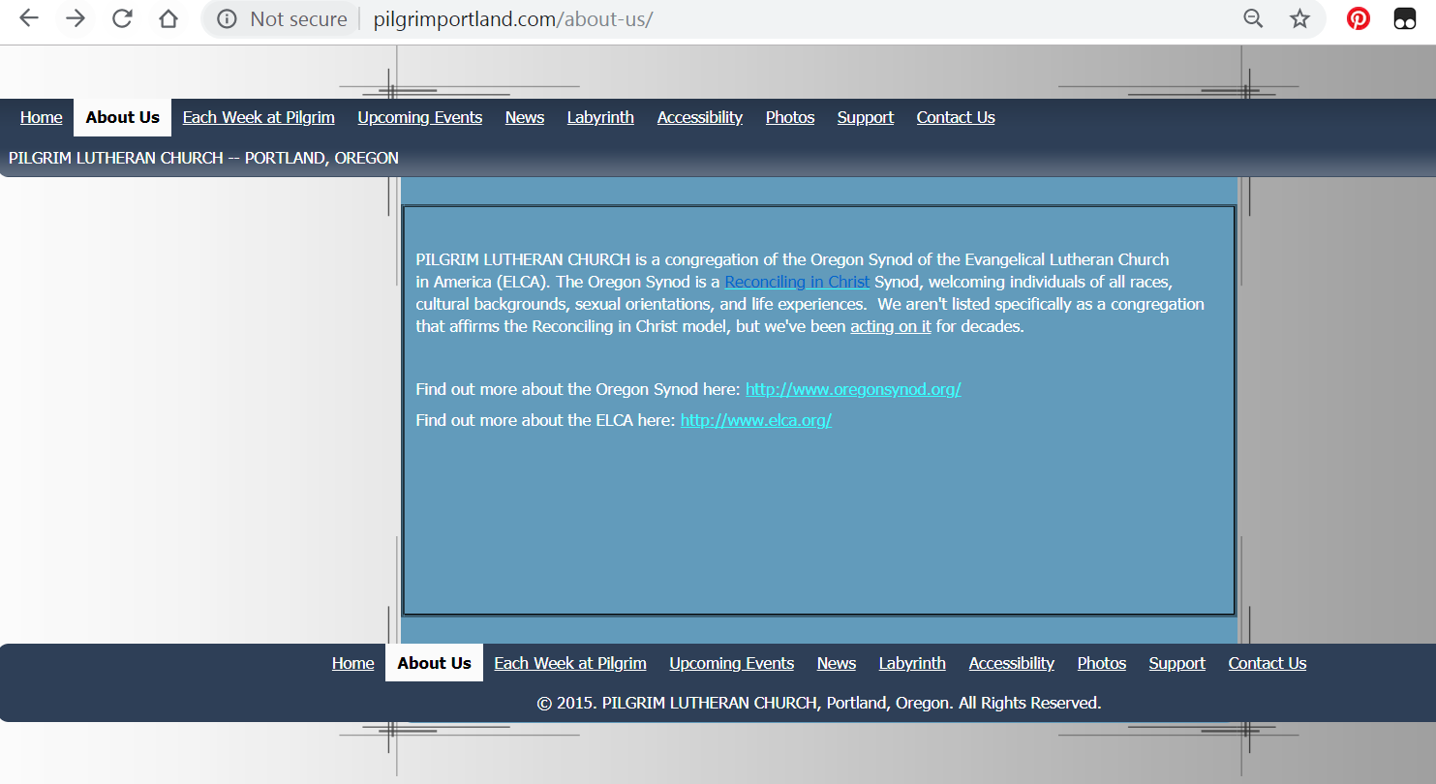Select About Us tab in top navigation
Image resolution: width=1436 pixels, height=784 pixels.
[123, 117]
